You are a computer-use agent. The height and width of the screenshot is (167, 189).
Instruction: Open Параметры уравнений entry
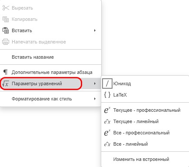pyautogui.click(x=50, y=83)
